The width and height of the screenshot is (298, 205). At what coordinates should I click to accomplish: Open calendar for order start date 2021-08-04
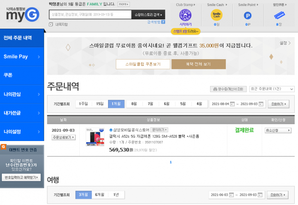232,104
